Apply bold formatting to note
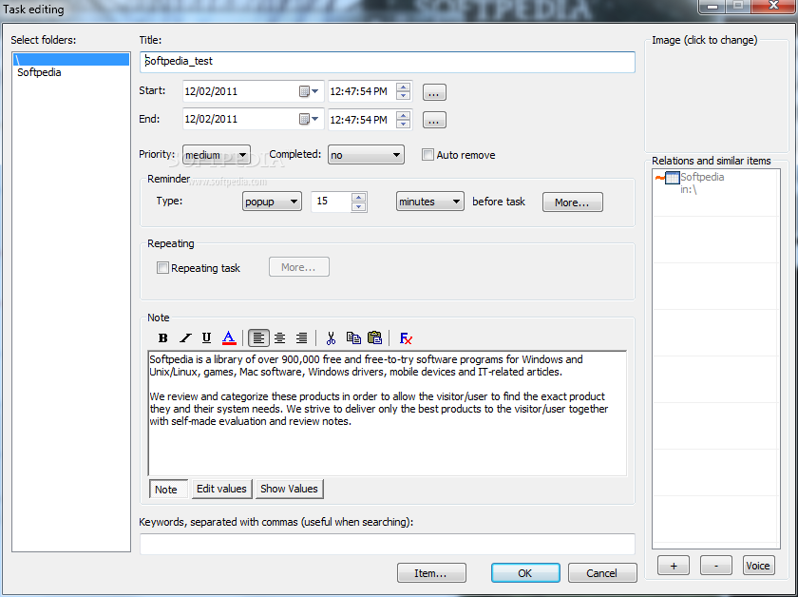 click(x=162, y=337)
